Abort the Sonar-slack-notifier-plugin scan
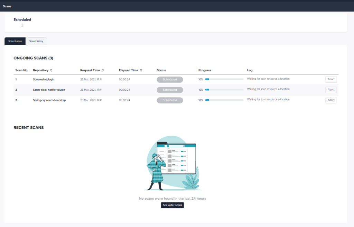354x227 pixels. (331, 90)
